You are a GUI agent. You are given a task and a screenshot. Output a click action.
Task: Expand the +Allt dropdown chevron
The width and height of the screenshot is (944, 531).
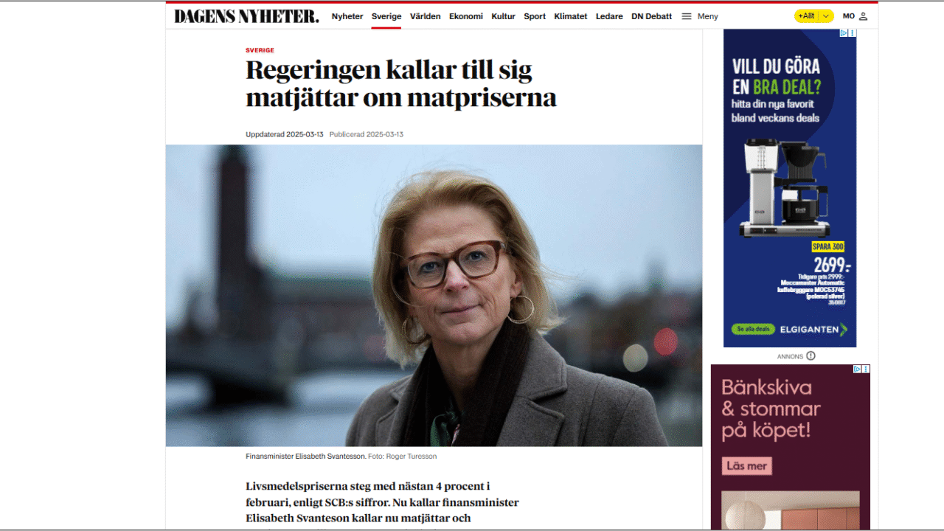pos(826,16)
